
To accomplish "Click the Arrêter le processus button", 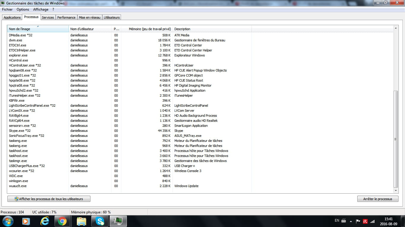I will point(378,199).
